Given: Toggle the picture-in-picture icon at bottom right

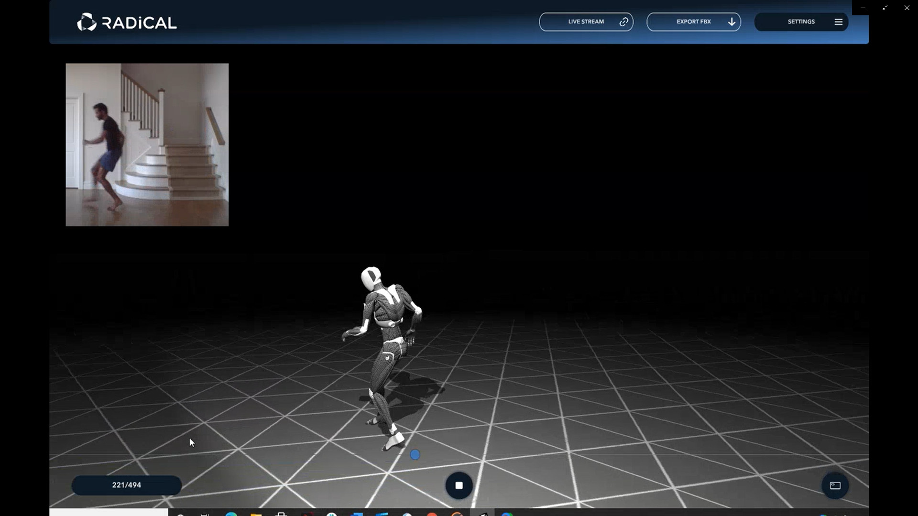Looking at the screenshot, I should [x=835, y=485].
